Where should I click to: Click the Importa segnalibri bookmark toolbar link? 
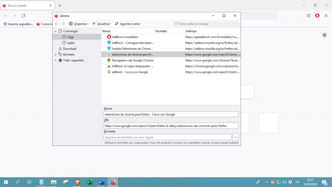[18, 24]
